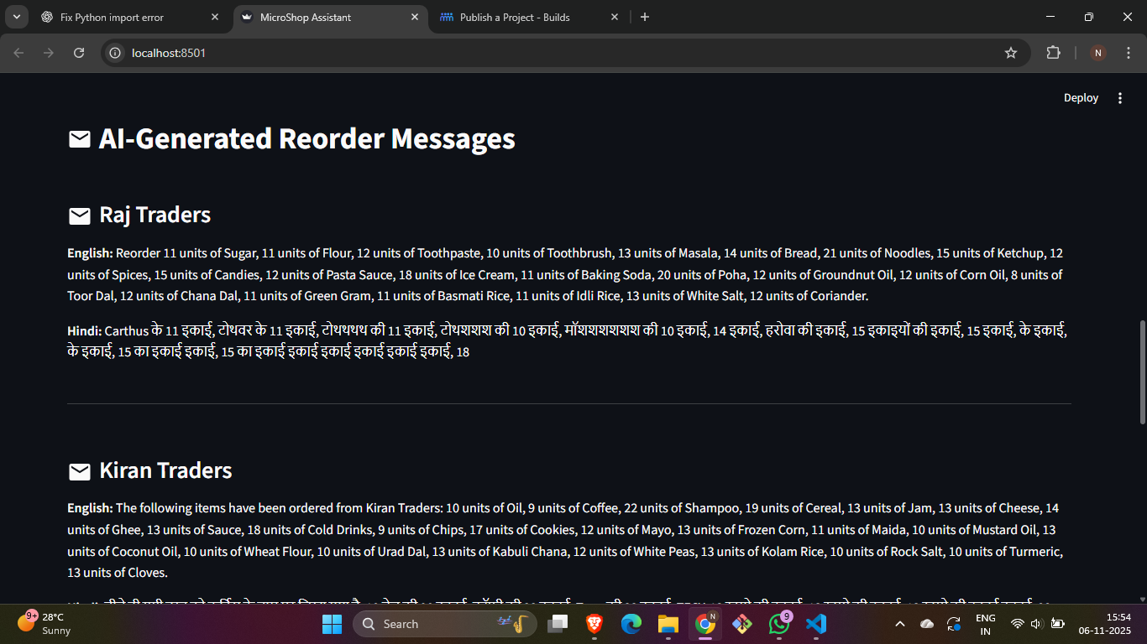The width and height of the screenshot is (1147, 644).
Task: Reload the localhost page
Action: tap(79, 53)
